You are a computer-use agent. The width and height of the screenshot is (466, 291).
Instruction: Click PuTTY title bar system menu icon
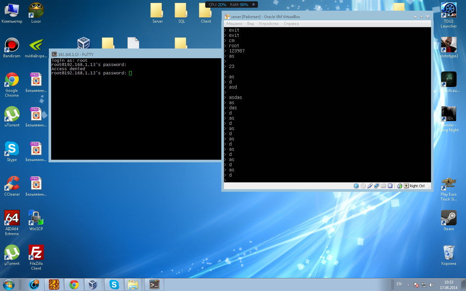(x=54, y=54)
